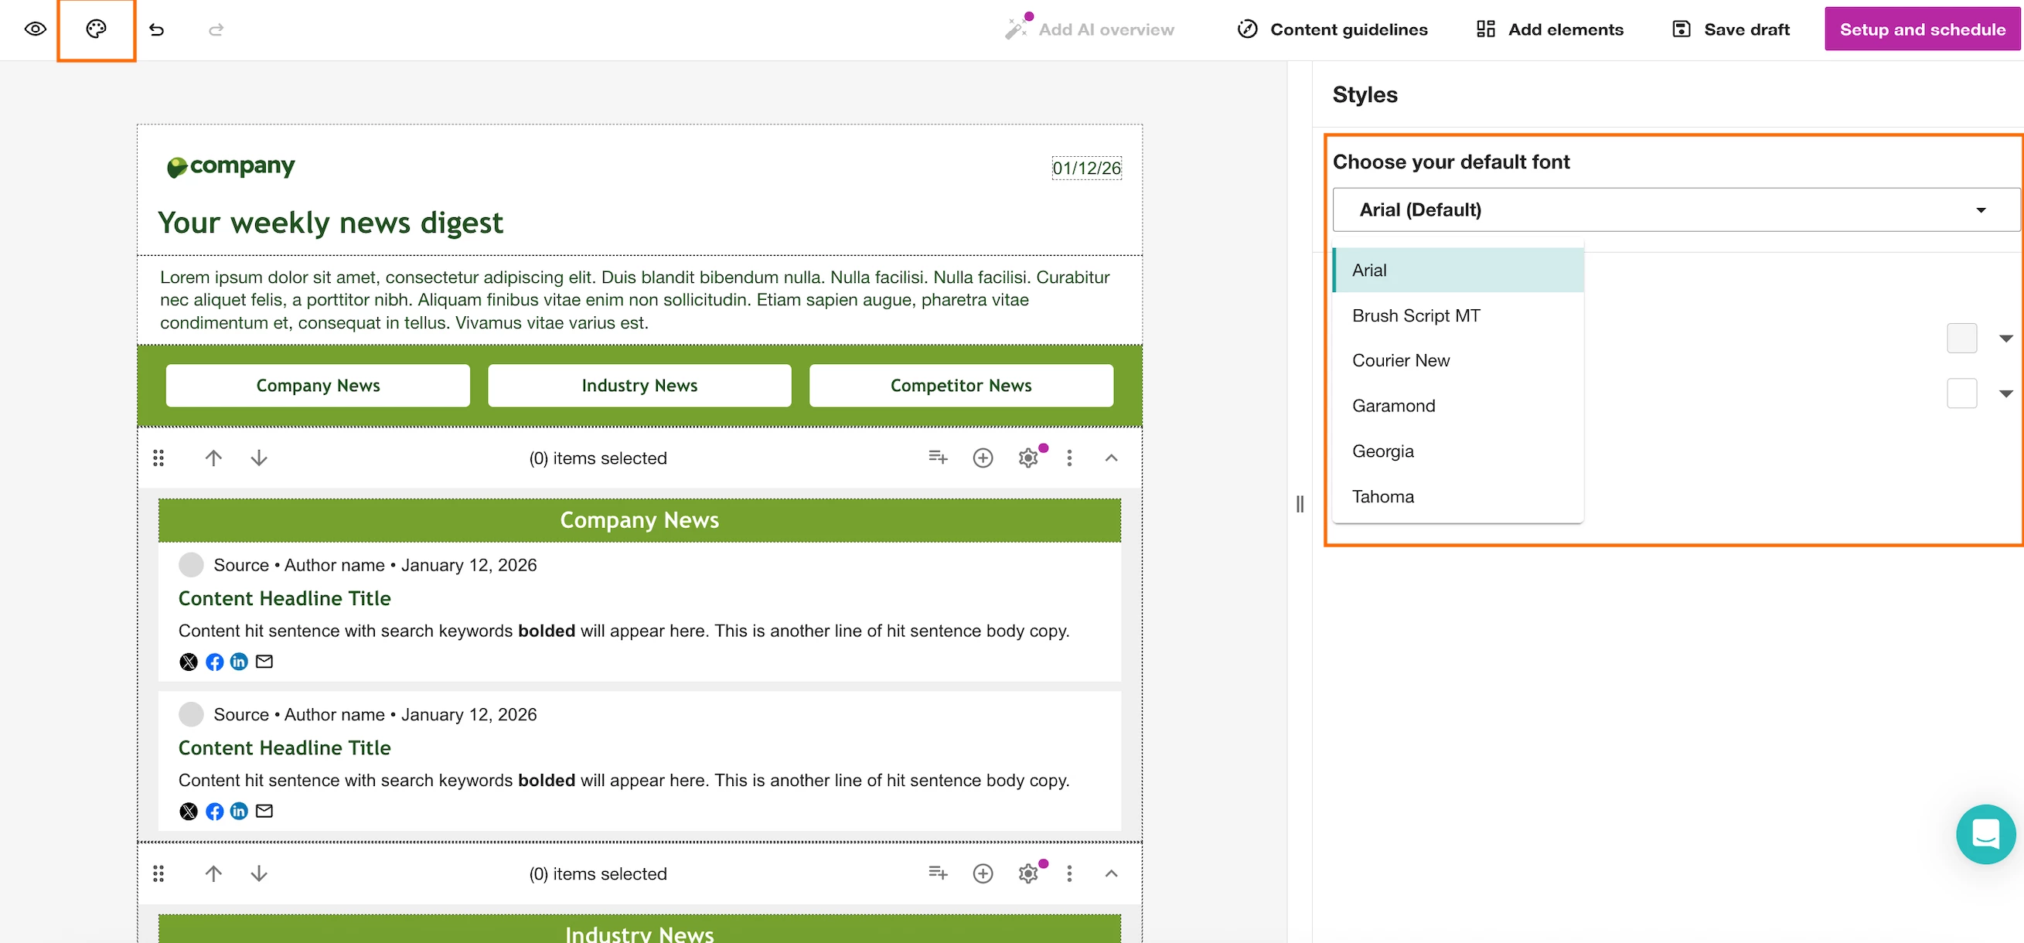Click the 01/12/26 date field

coord(1086,168)
